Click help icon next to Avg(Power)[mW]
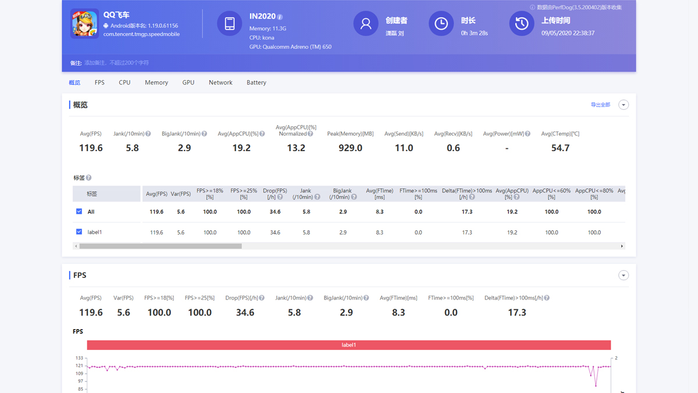The image size is (698, 393). click(528, 134)
